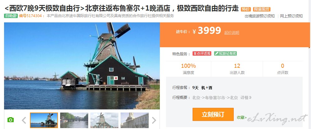Click the 限量现货 tag
The width and height of the screenshot is (311, 129).
262,9
